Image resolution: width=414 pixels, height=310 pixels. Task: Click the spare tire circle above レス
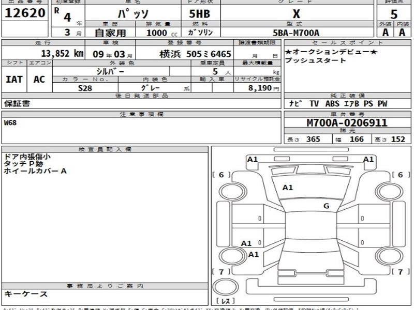pyautogui.click(x=226, y=287)
